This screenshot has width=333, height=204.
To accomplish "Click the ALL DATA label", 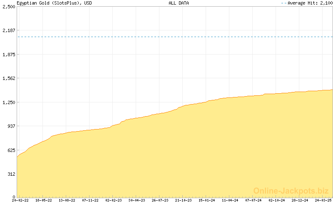I will tap(179, 3).
